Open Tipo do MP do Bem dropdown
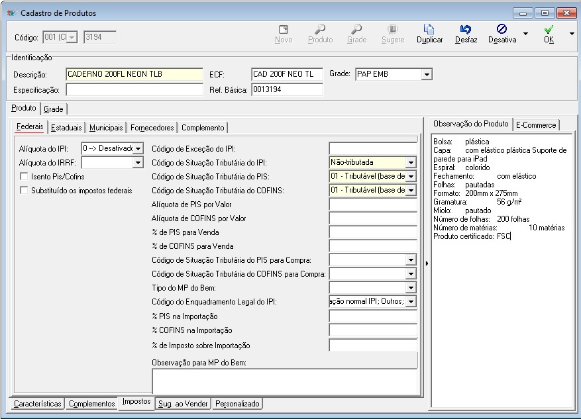Viewport: 581px width, 419px height. tap(411, 287)
